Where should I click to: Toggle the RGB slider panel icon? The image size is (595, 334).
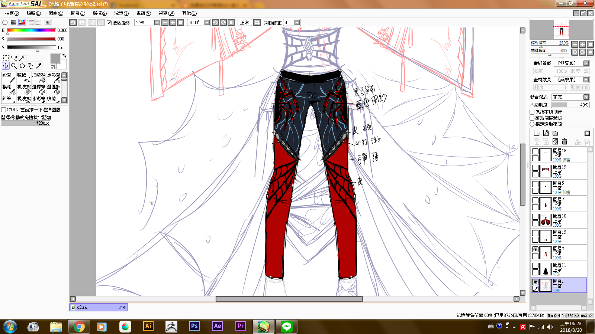pos(13,23)
